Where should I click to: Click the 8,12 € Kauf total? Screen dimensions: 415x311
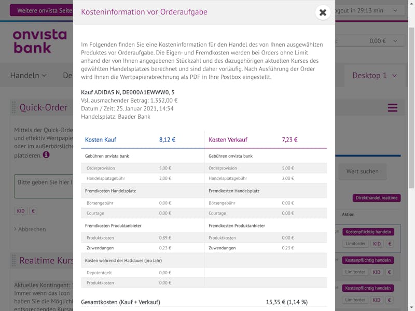point(167,139)
